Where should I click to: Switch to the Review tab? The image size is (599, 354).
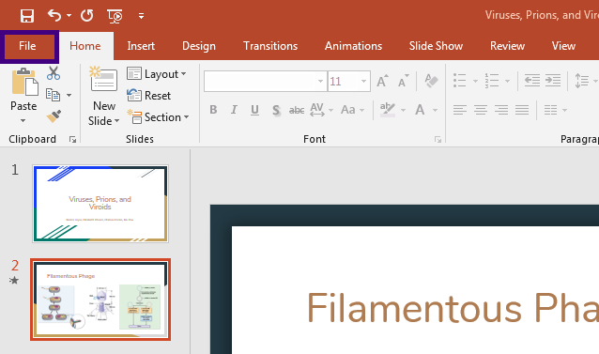pyautogui.click(x=507, y=46)
